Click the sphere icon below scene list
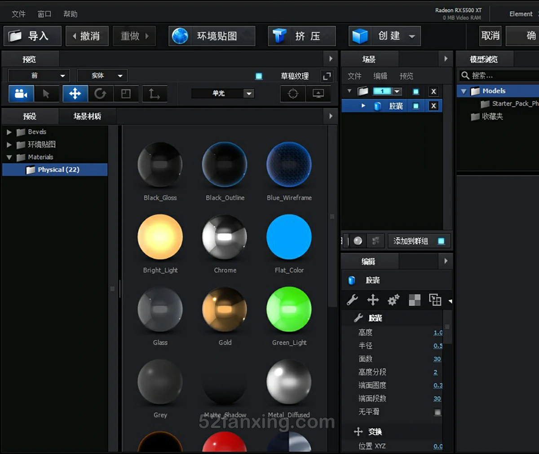Viewport: 539px width, 454px height. (358, 241)
